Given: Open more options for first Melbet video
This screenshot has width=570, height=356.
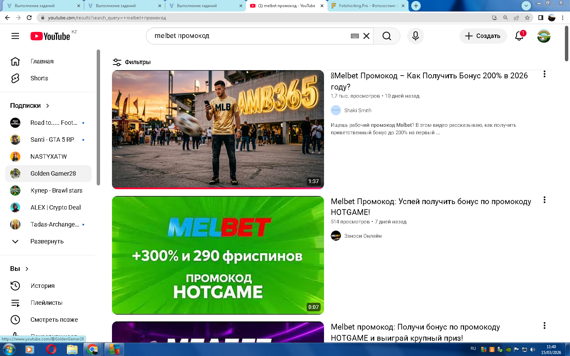Looking at the screenshot, I should [x=544, y=74].
